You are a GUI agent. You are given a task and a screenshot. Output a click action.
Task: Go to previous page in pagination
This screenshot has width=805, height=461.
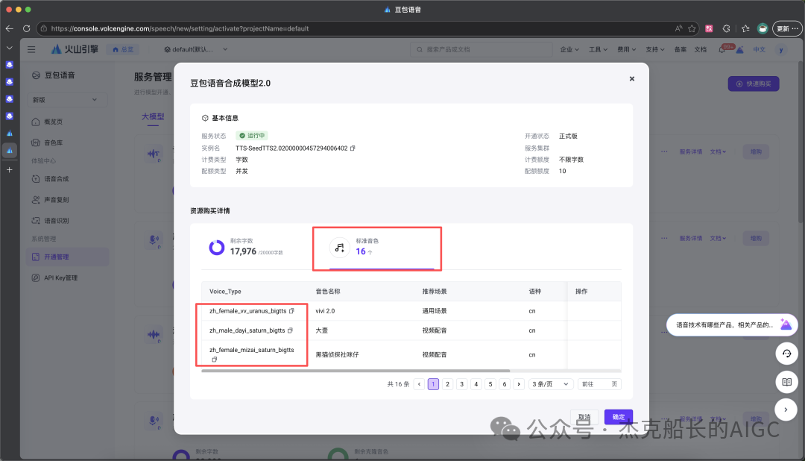pyautogui.click(x=420, y=384)
